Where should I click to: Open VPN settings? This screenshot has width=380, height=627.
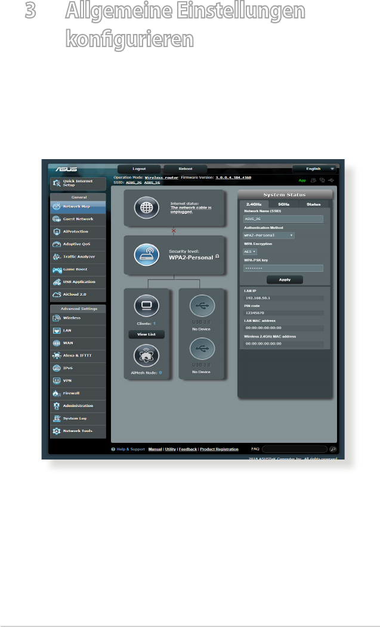pyautogui.click(x=78, y=381)
